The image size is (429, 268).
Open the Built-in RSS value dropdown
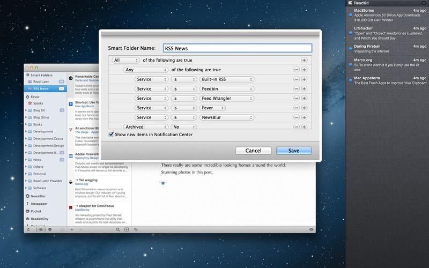(x=226, y=79)
